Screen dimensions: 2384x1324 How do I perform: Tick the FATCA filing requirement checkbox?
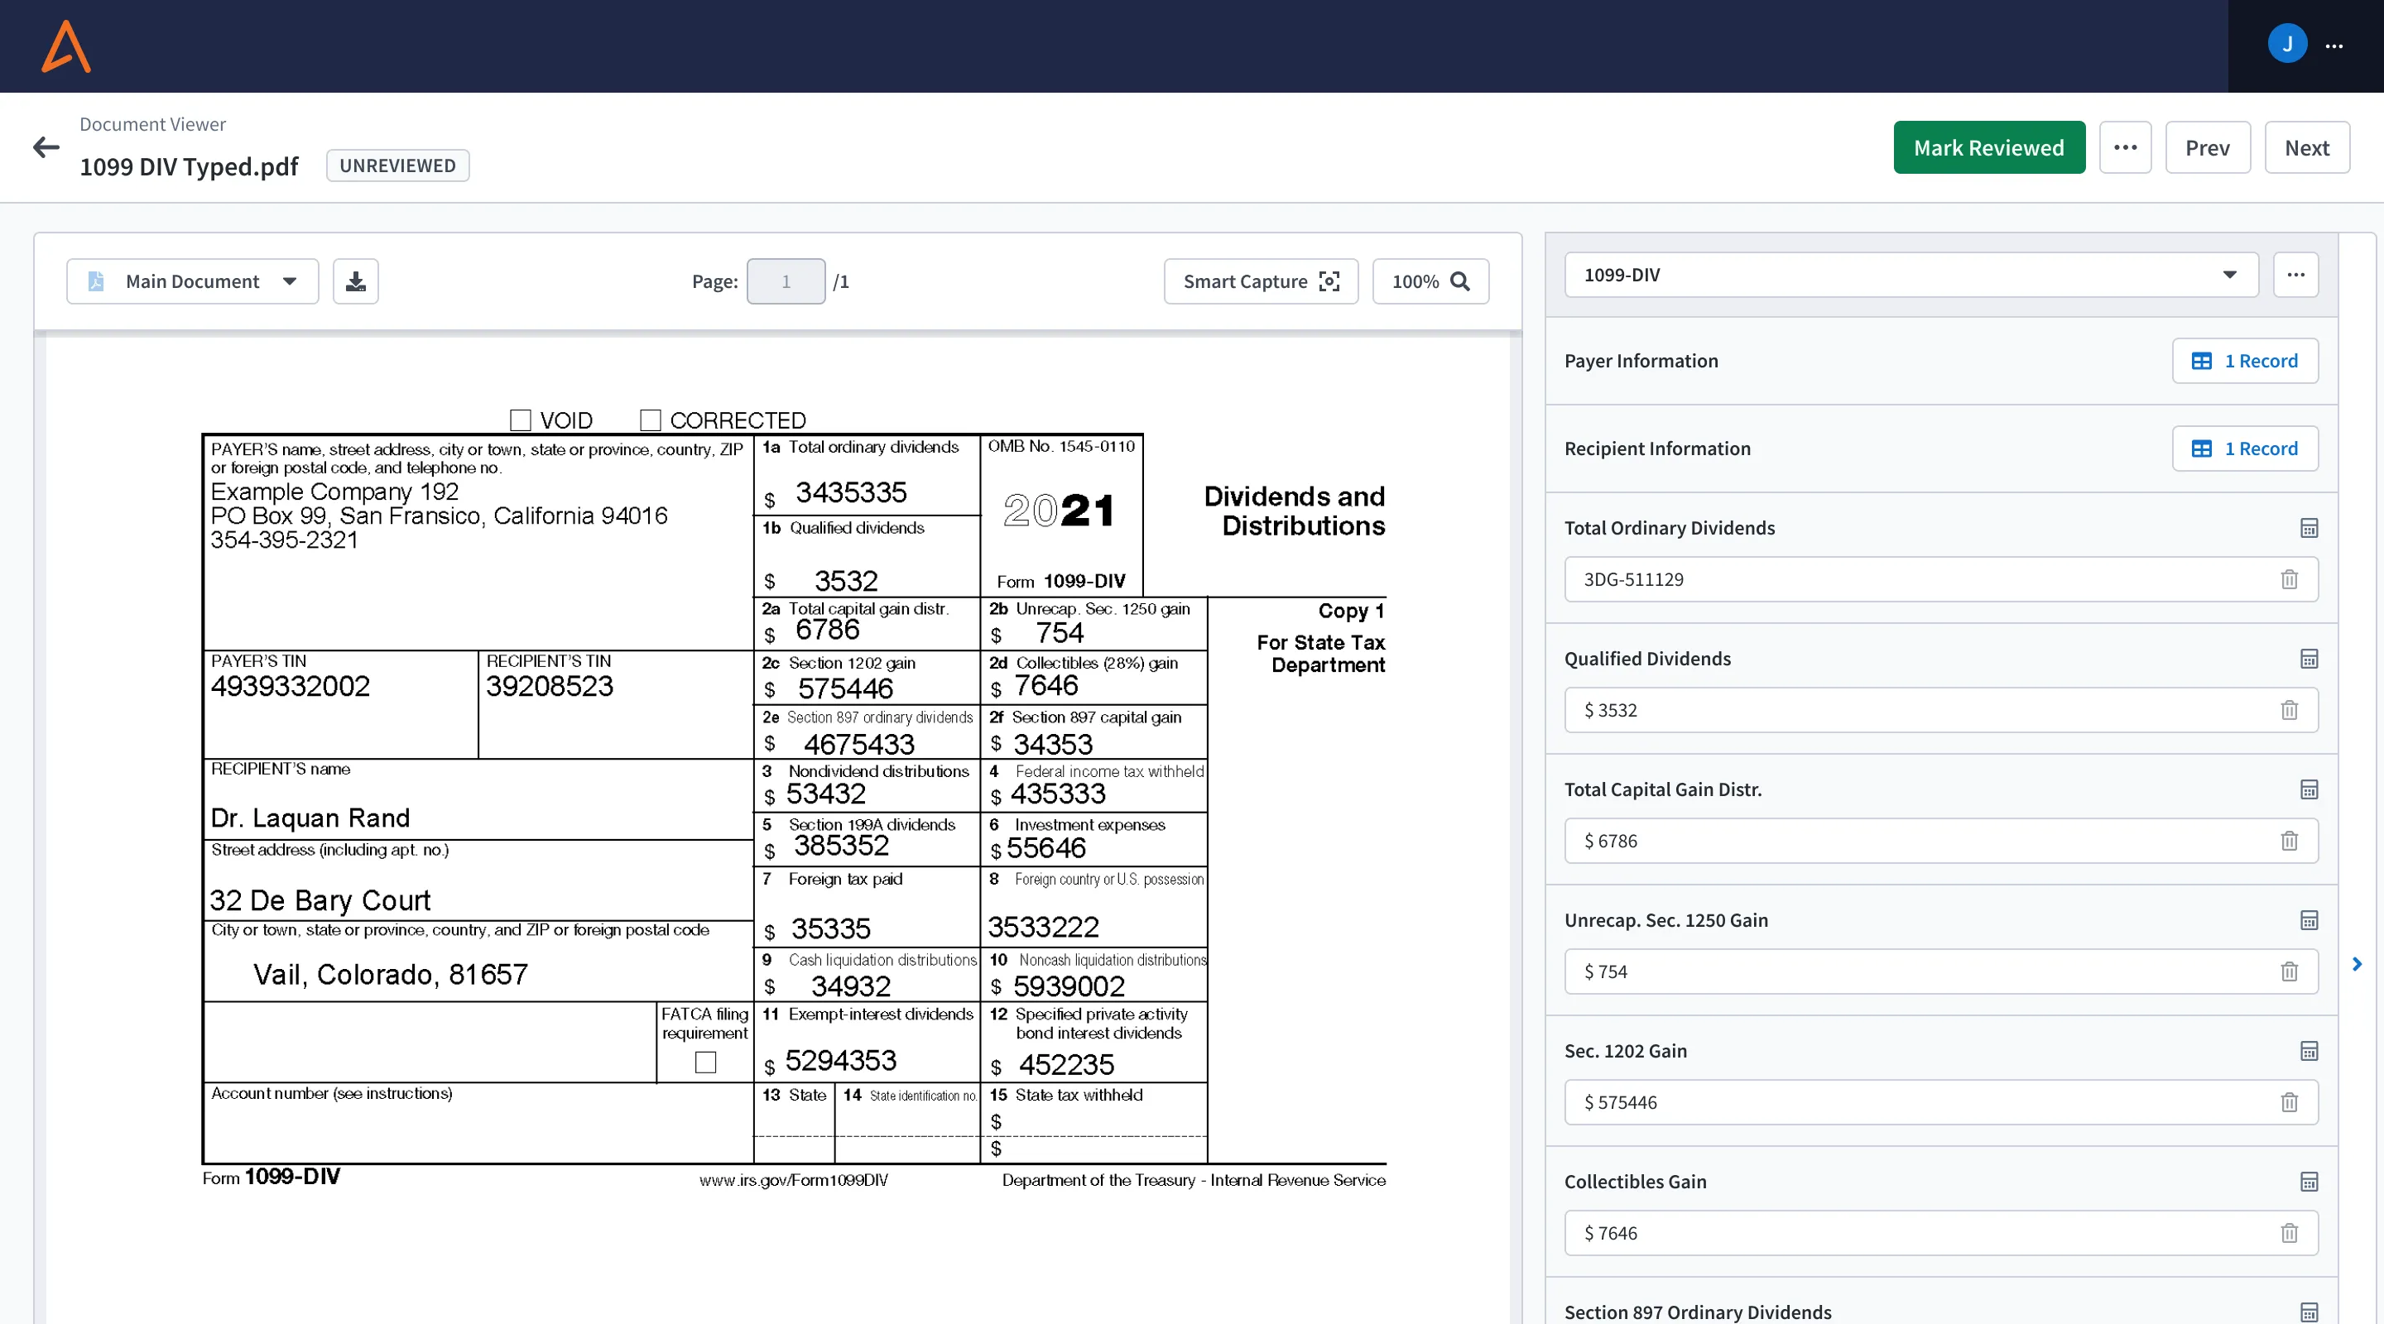[x=705, y=1063]
